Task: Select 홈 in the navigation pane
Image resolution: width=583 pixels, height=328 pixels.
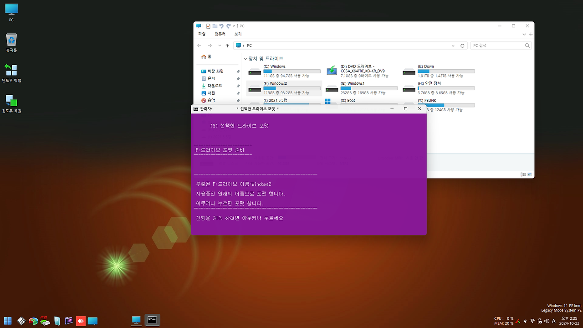Action: click(206, 56)
